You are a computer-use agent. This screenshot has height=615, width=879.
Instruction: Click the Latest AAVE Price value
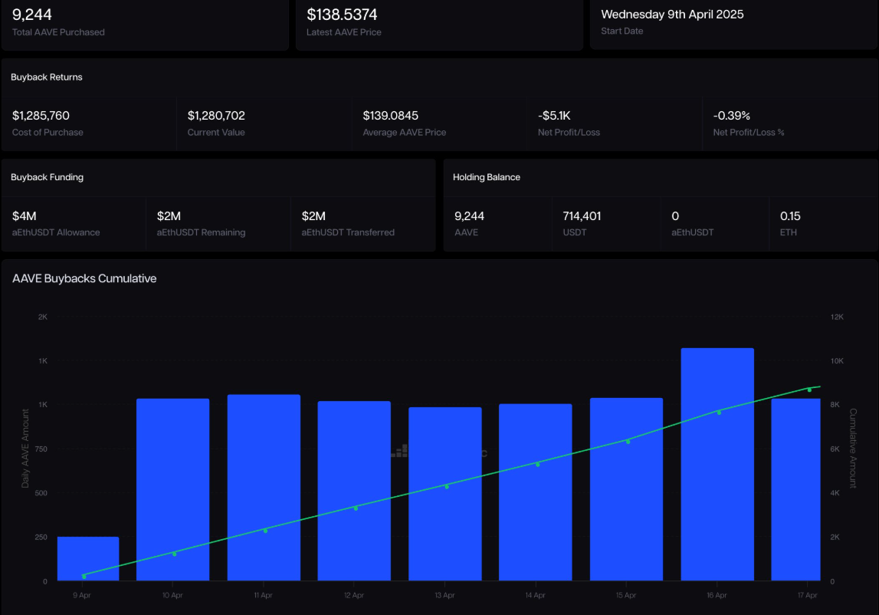[x=342, y=15]
